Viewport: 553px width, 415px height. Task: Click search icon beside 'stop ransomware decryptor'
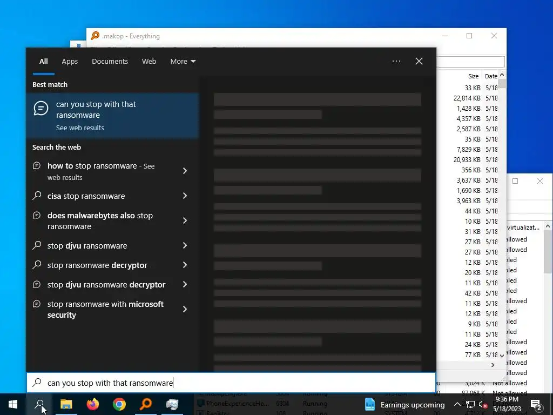tap(37, 265)
